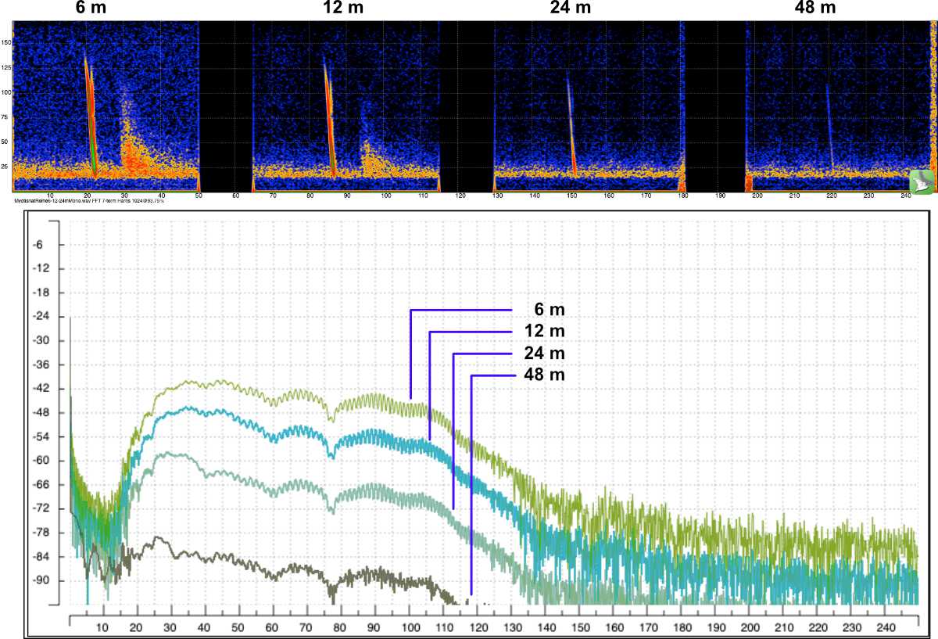Click the '24 m' legend label in the spectrum plot

540,354
